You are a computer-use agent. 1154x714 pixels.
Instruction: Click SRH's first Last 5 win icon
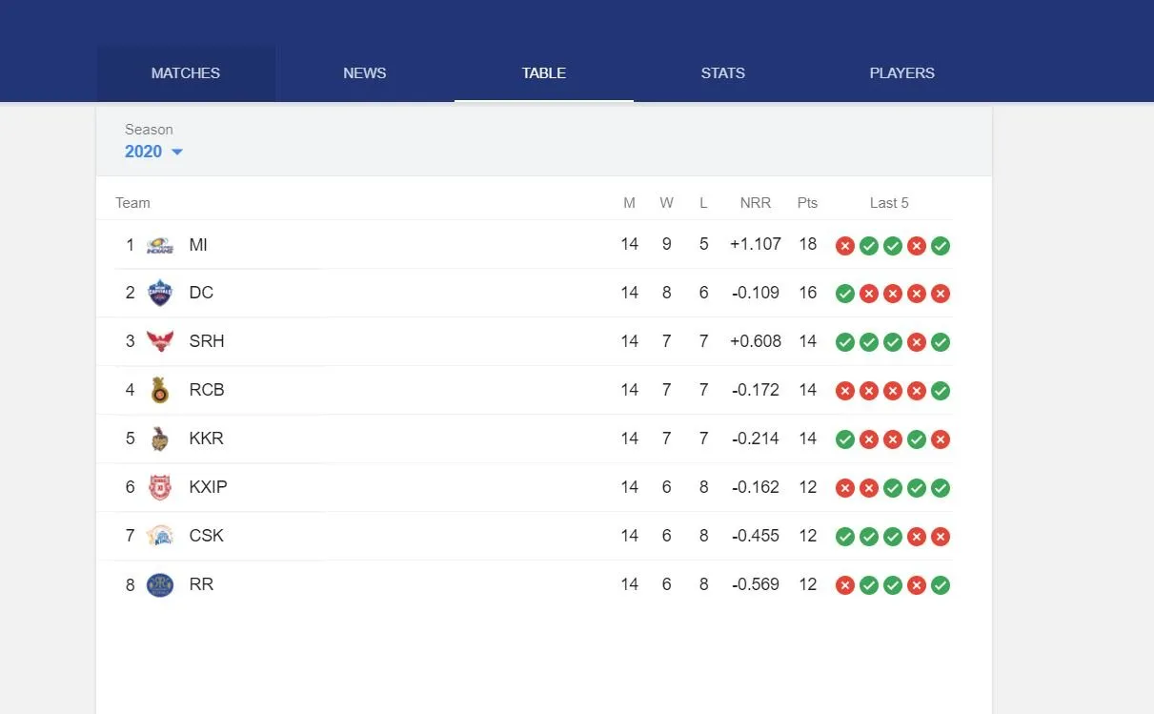(845, 342)
